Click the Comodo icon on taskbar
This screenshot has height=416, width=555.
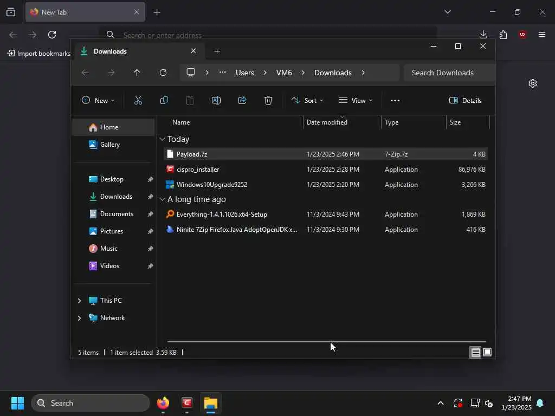click(187, 403)
